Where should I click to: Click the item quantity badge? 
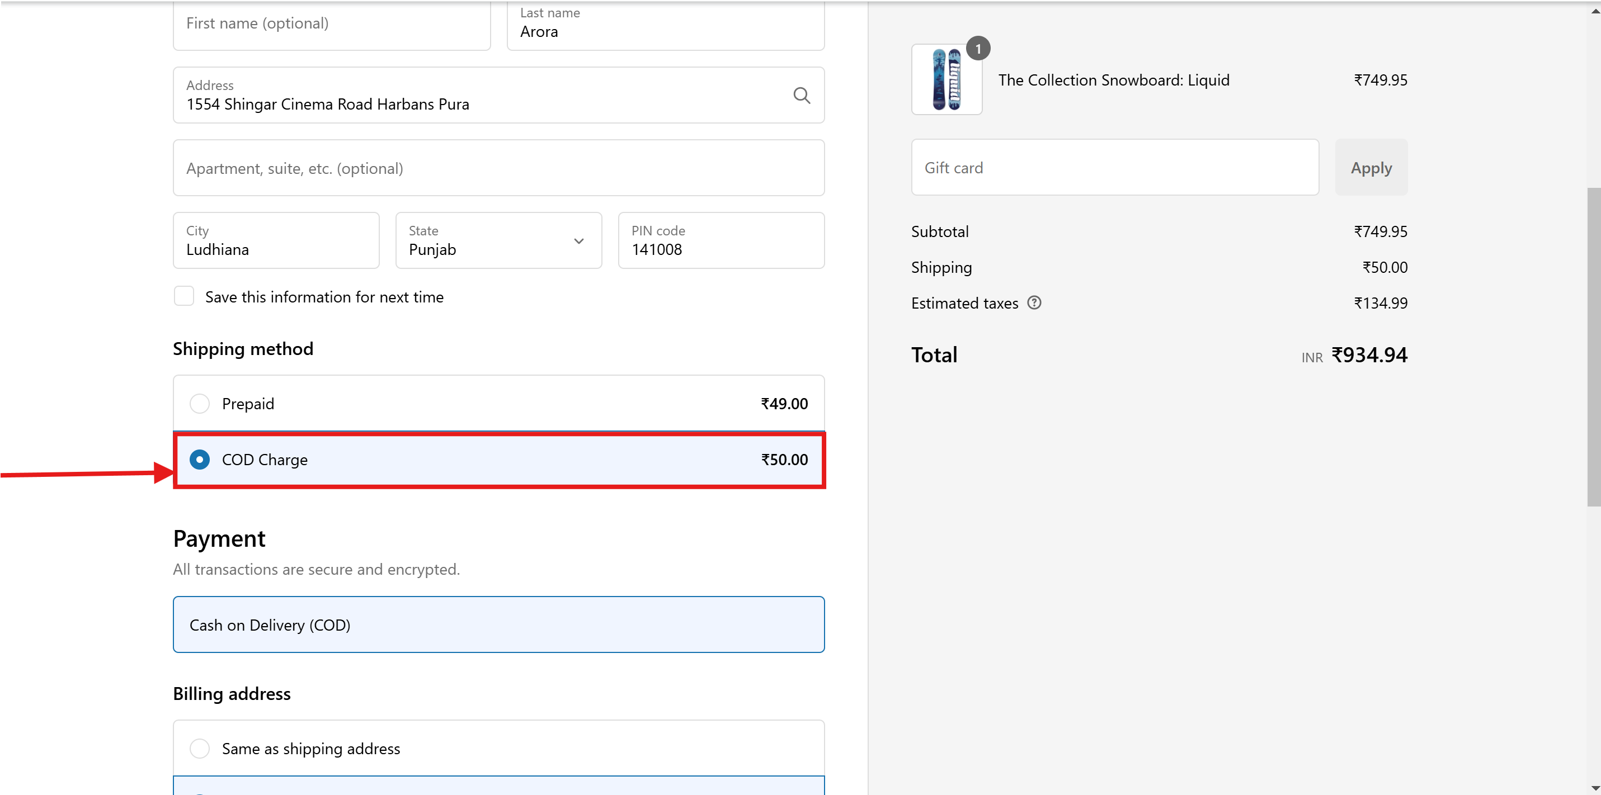[978, 49]
